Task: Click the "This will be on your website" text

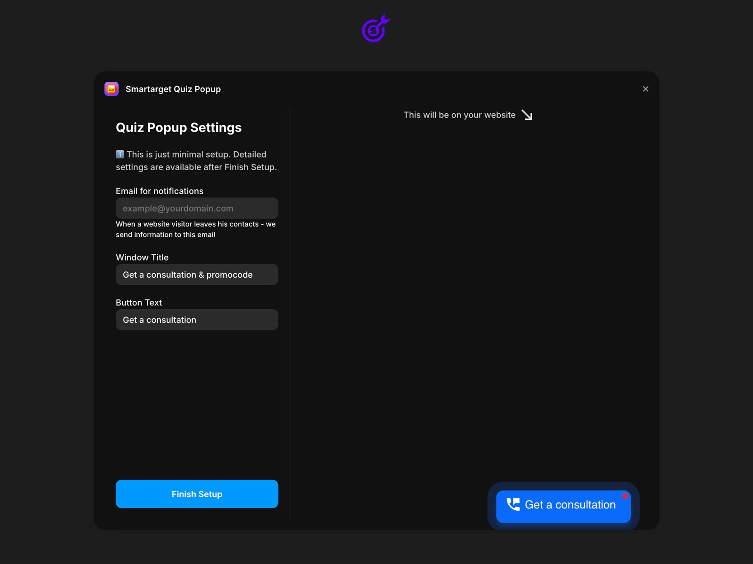Action: coord(459,115)
